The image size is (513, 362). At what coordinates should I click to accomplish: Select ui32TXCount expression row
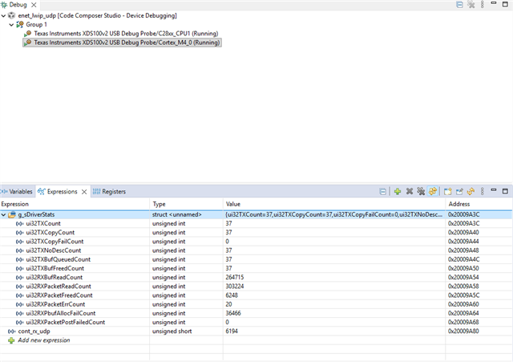coord(256,223)
